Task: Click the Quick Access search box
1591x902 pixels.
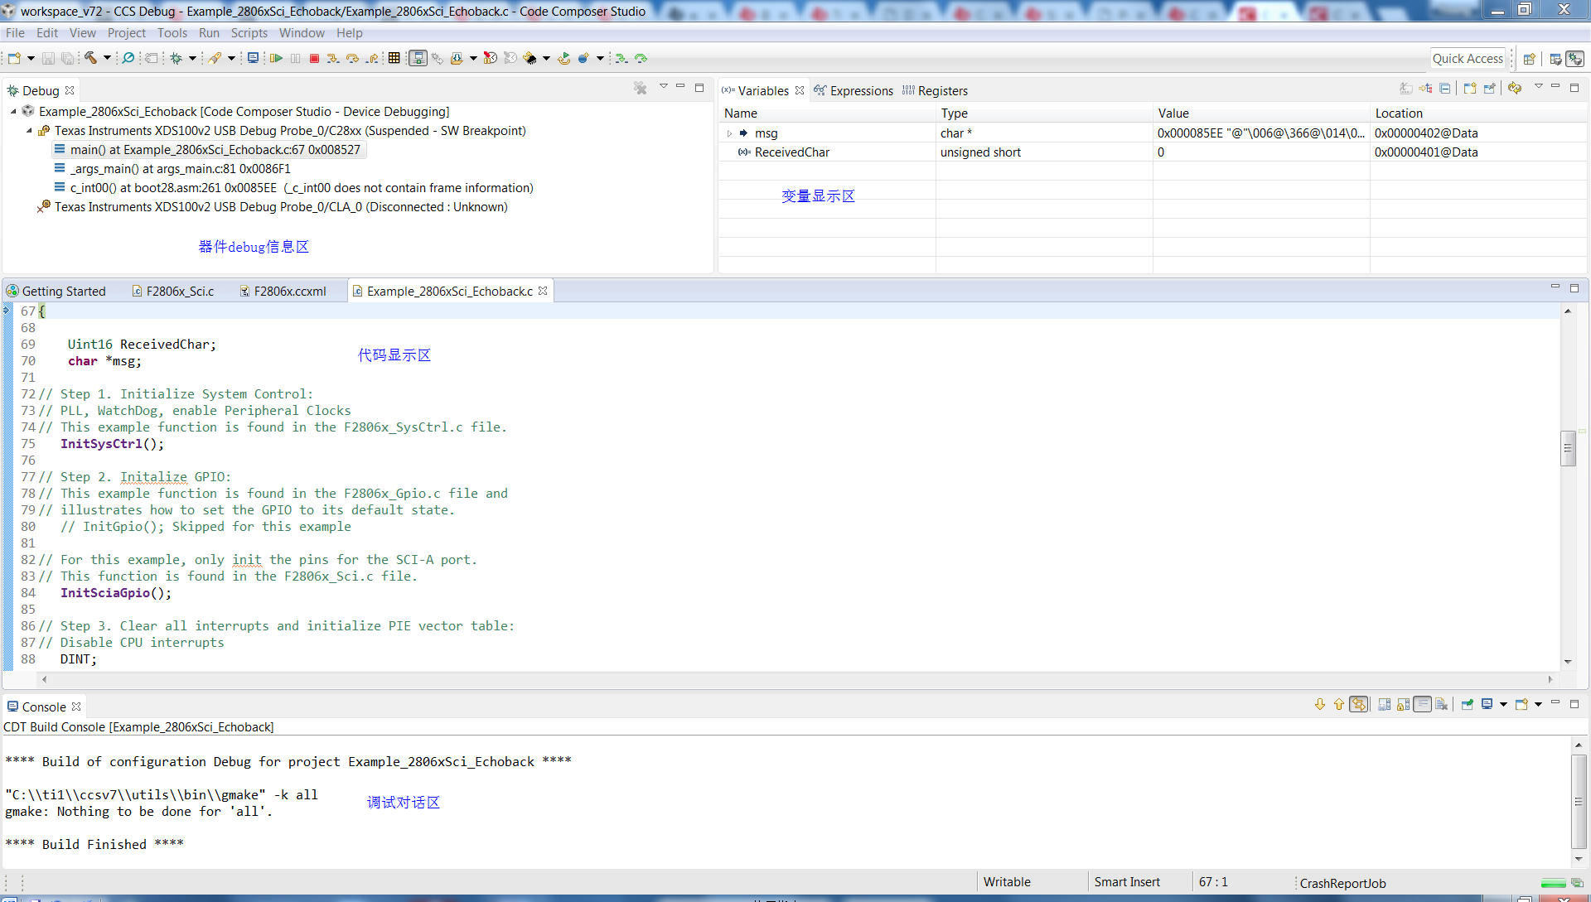Action: tap(1468, 58)
